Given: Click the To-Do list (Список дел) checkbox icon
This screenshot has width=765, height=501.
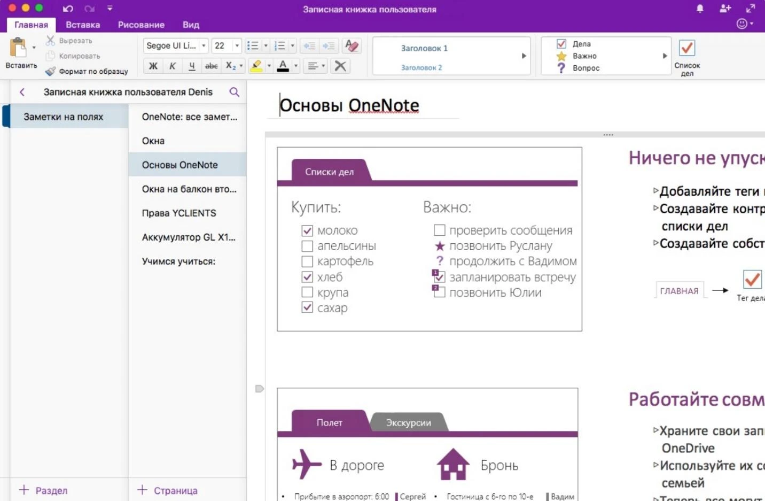Looking at the screenshot, I should pos(687,48).
